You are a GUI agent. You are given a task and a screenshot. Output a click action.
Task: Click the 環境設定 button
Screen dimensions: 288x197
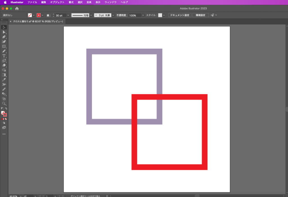(x=201, y=15)
